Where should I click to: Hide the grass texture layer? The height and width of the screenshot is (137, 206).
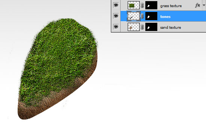[x=116, y=5]
